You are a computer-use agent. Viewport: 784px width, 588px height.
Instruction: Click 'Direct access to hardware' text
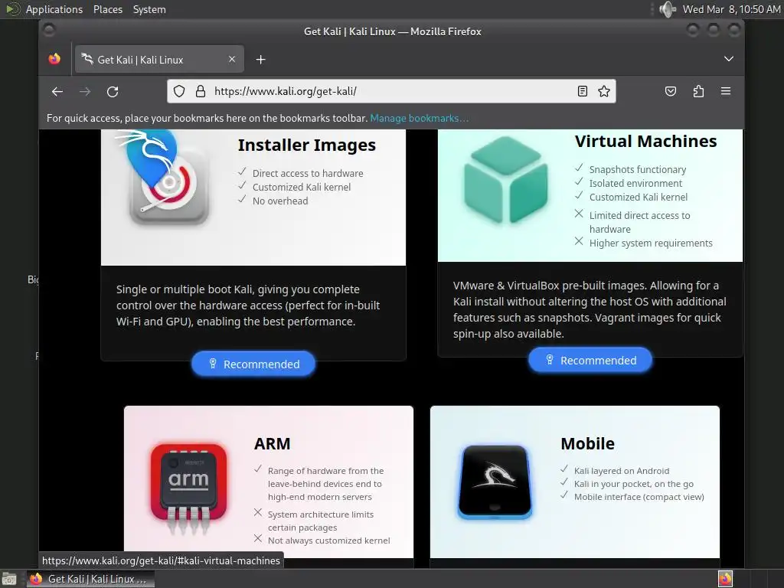(x=308, y=173)
